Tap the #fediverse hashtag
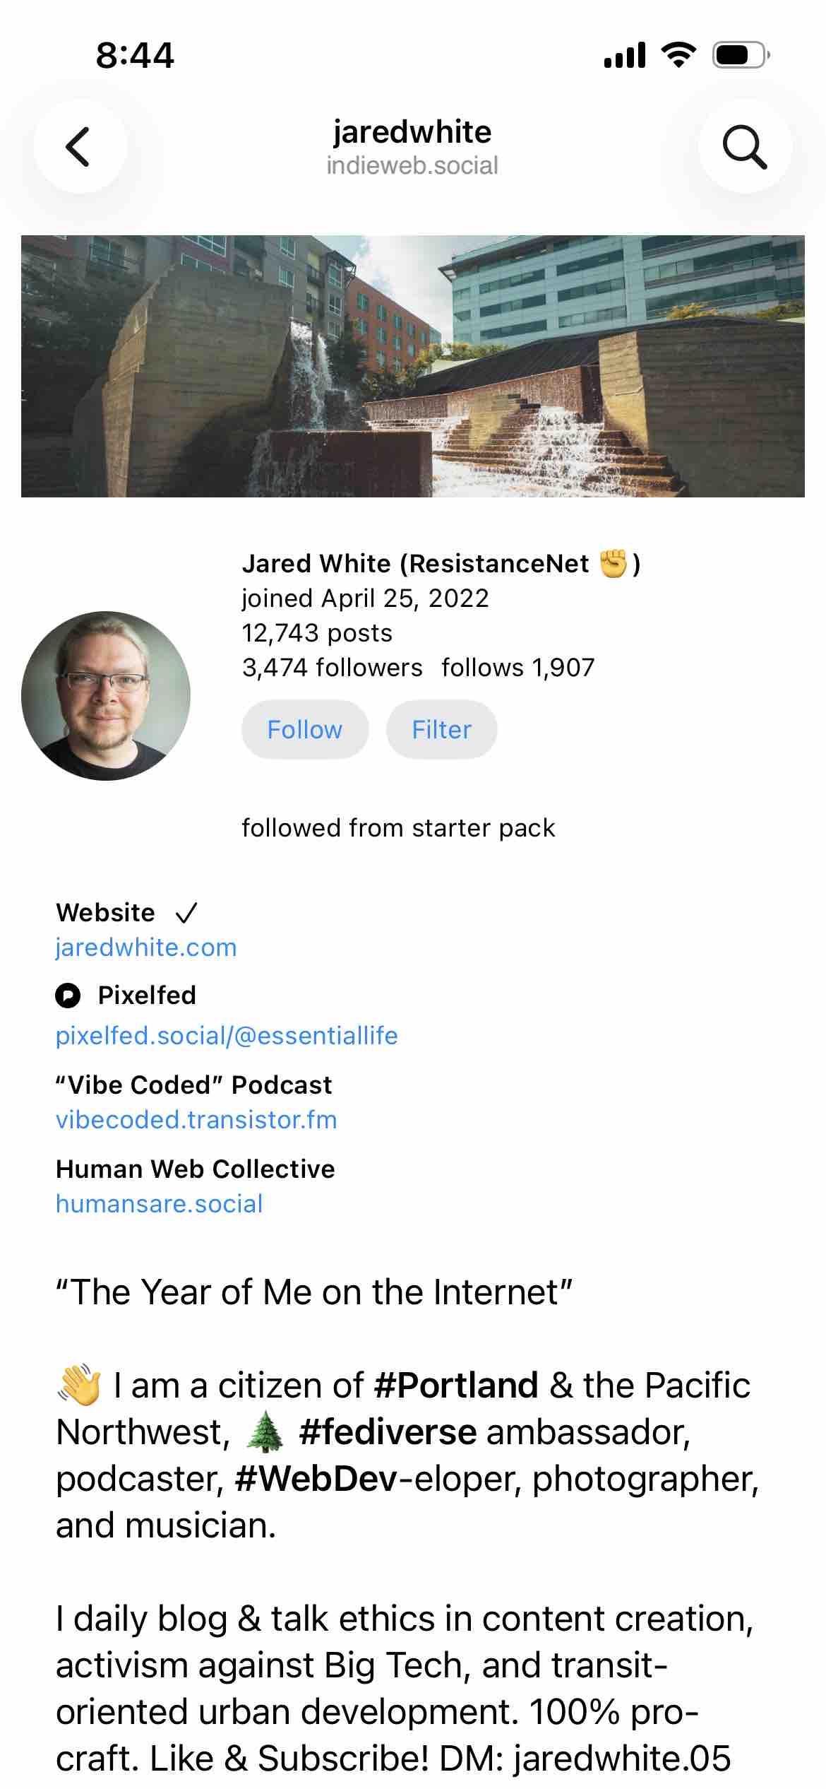Screen dimensions: 826x1789 coord(388,1432)
